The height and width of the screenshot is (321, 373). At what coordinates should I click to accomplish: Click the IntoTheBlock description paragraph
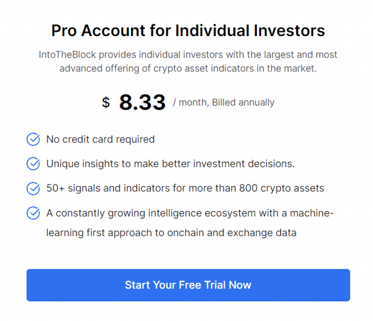coord(188,61)
